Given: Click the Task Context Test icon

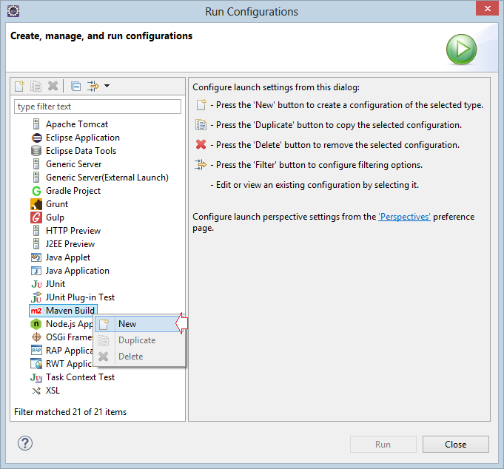Looking at the screenshot, I should (x=36, y=377).
